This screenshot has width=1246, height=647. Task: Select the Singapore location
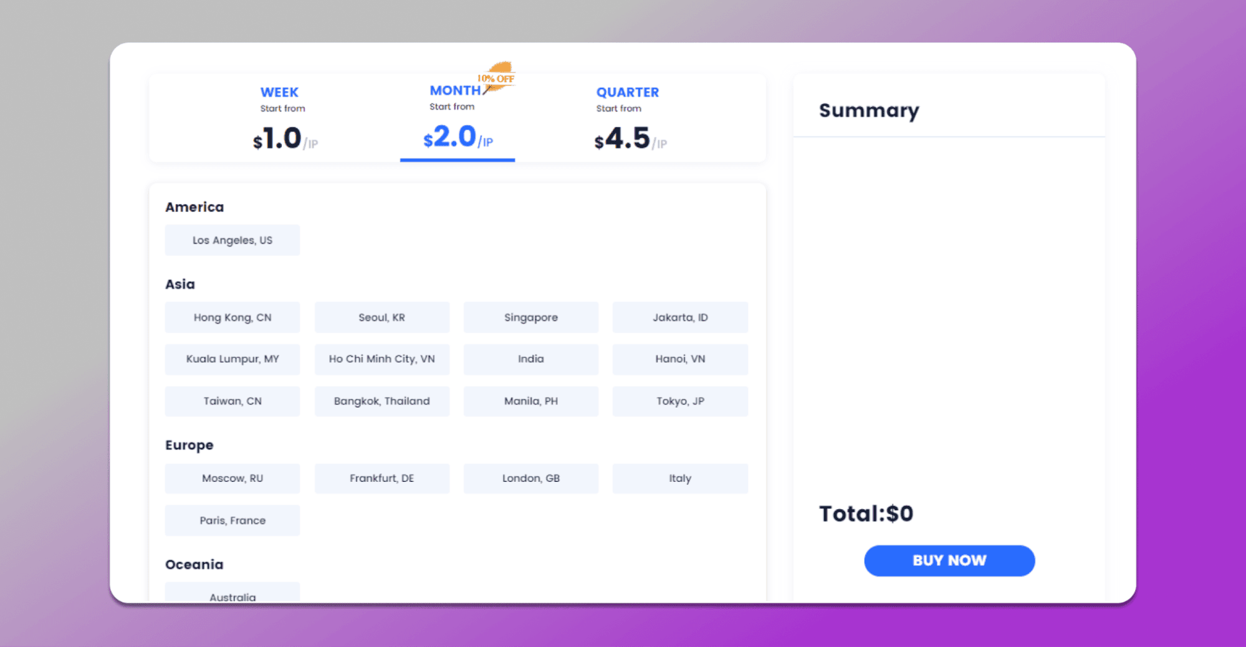(531, 317)
